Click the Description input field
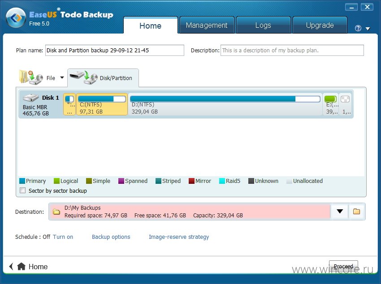Viewport: 381px width, 284px height. coord(292,50)
